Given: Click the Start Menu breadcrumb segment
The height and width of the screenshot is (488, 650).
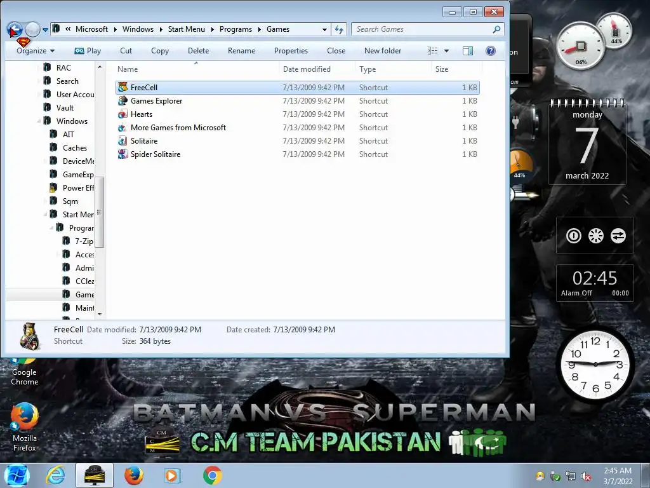Looking at the screenshot, I should tap(186, 29).
